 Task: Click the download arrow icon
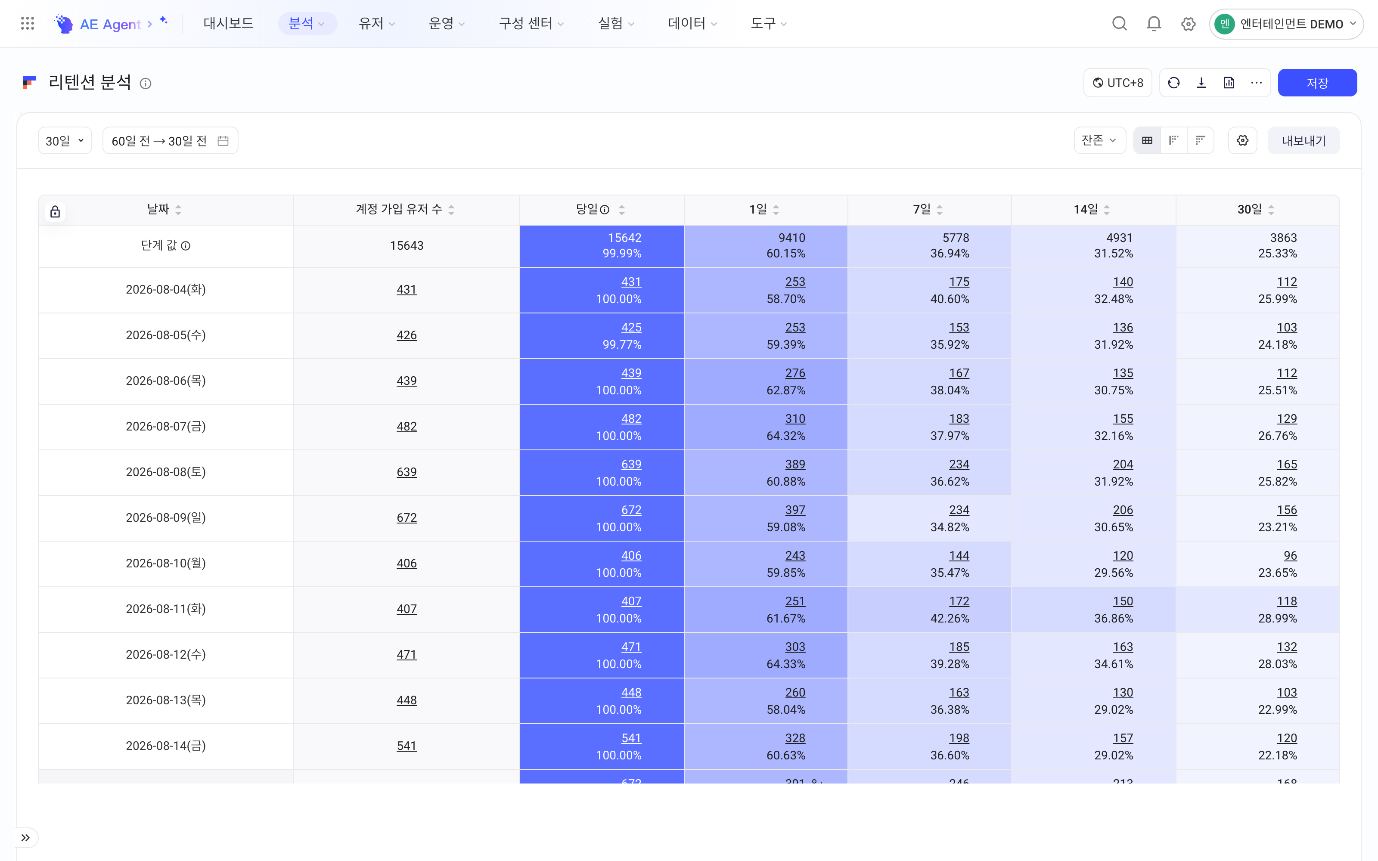tap(1201, 83)
